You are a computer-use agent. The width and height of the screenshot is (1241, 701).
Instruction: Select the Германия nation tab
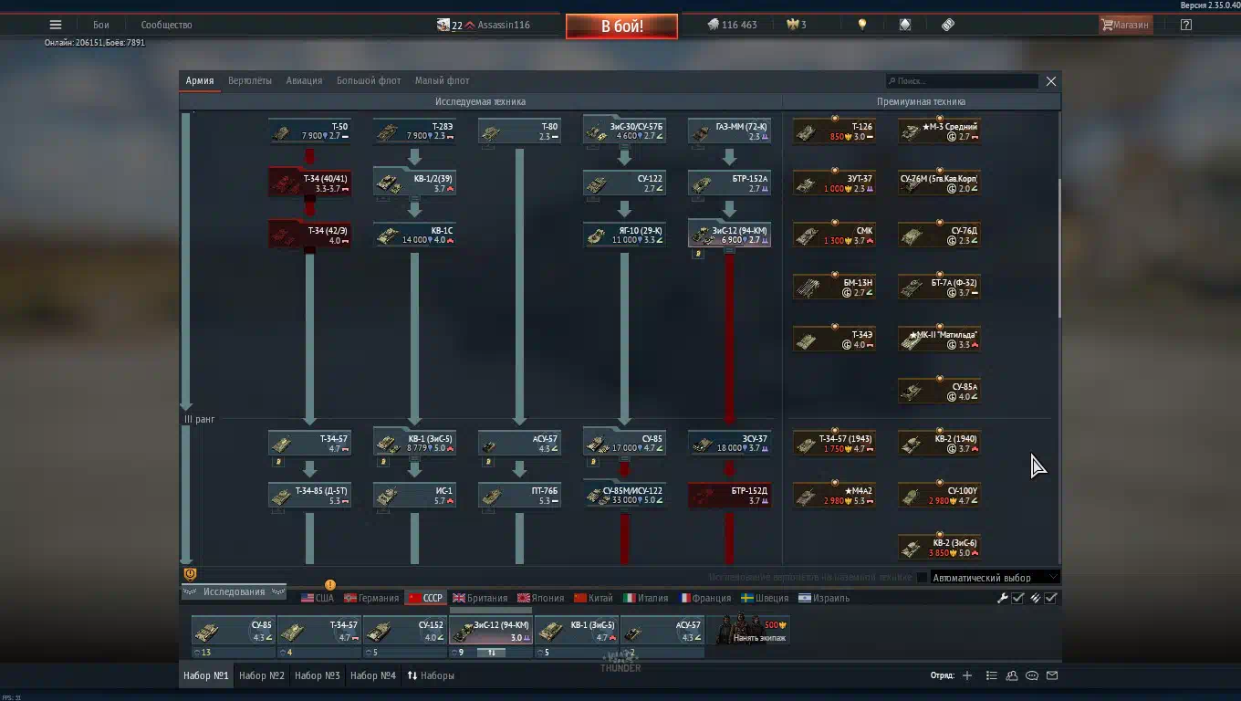point(371,598)
